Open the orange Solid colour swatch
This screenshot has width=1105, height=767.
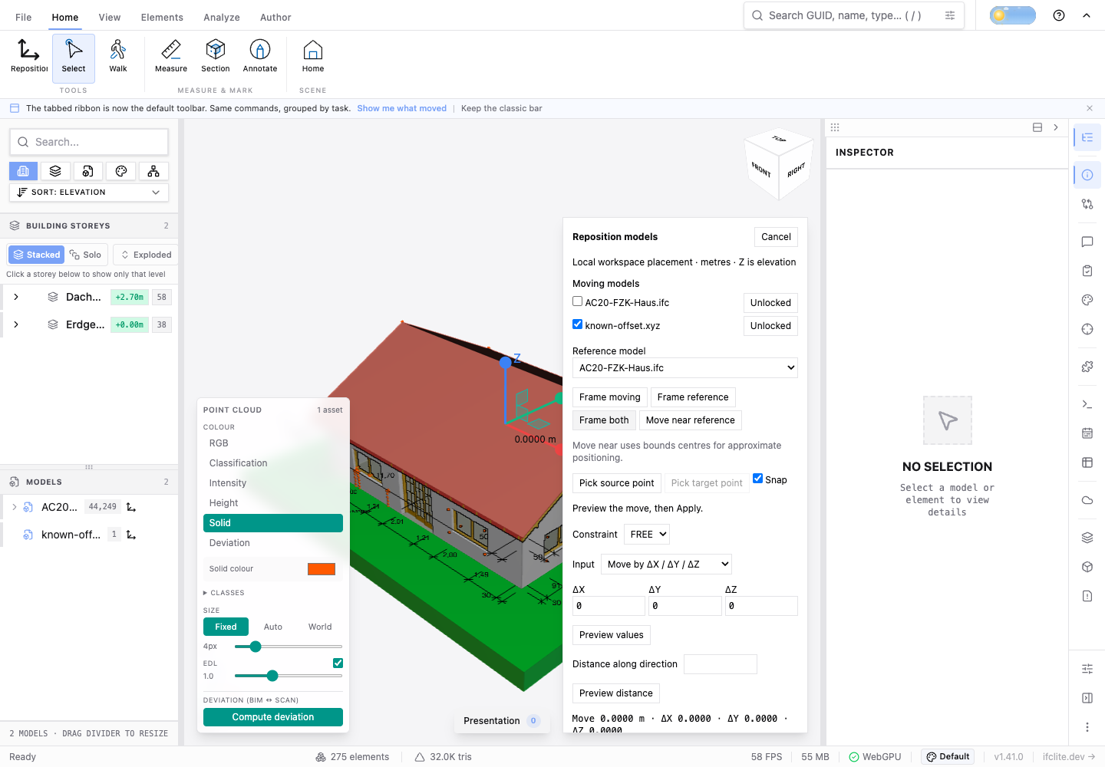[x=322, y=569]
